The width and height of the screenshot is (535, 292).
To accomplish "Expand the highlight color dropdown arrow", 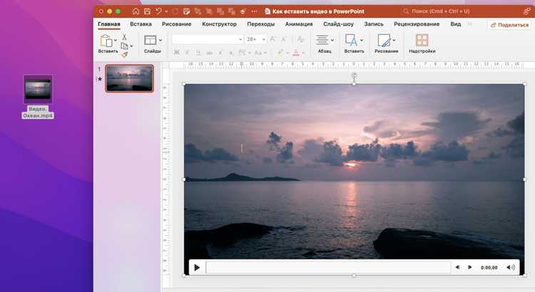I will pos(287,53).
